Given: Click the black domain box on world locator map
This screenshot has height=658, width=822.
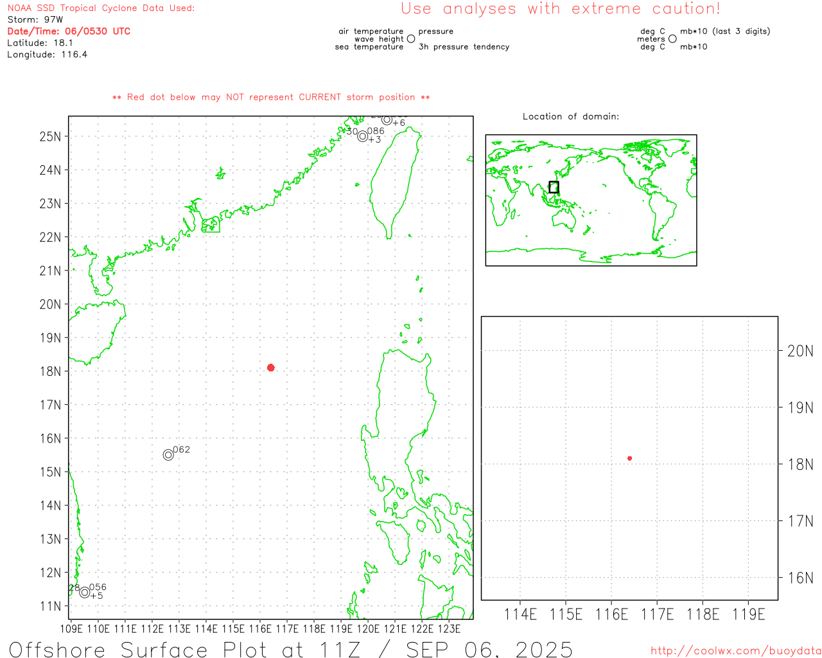Looking at the screenshot, I should click(x=554, y=187).
